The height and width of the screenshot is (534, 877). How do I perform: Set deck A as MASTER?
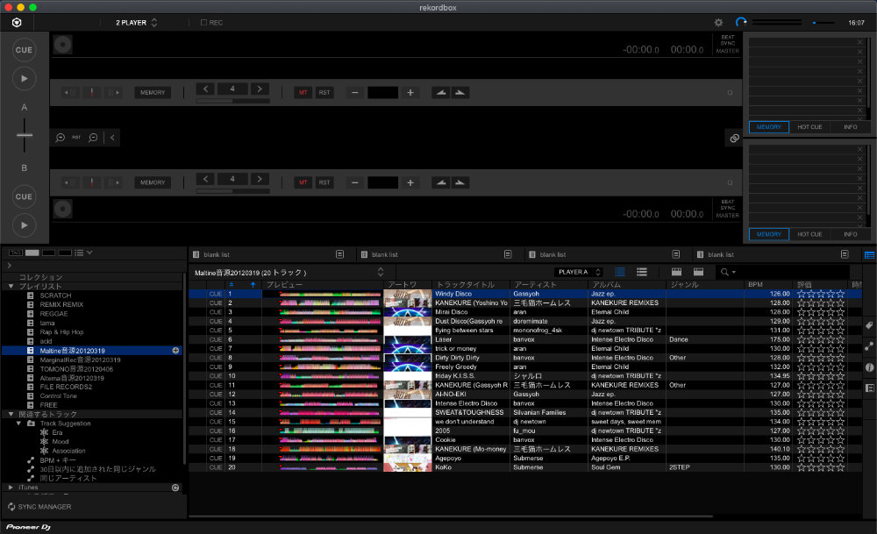point(728,51)
